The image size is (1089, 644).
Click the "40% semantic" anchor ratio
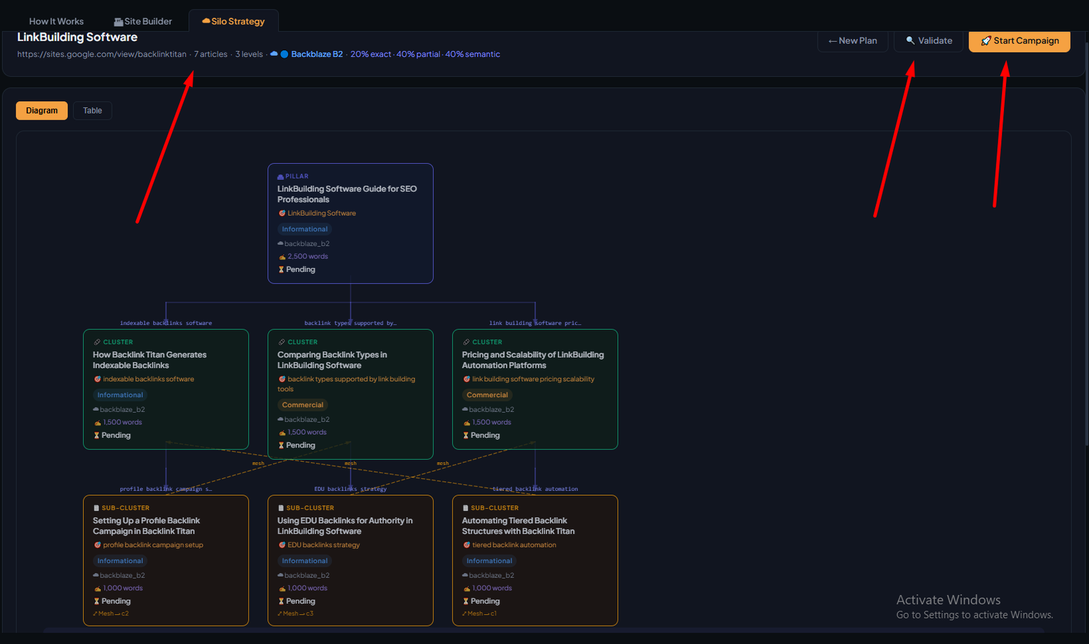coord(472,54)
